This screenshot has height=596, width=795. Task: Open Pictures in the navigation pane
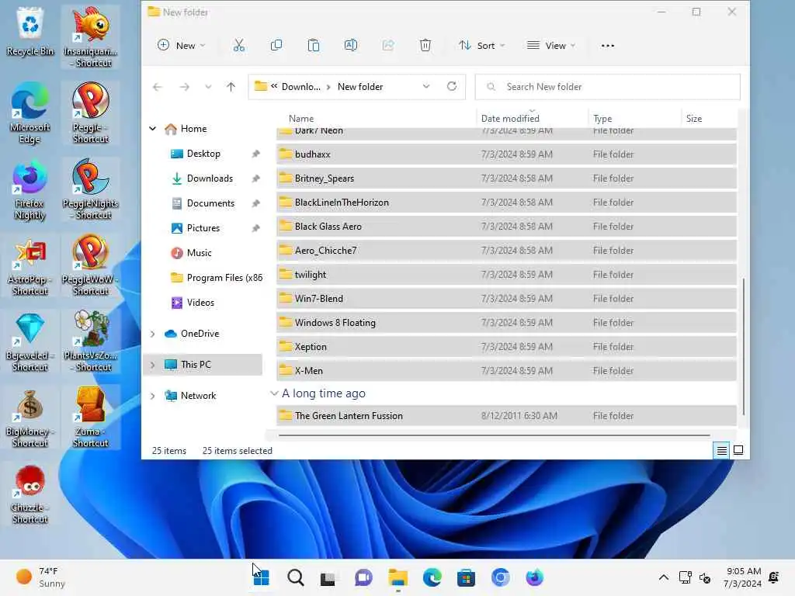click(x=203, y=228)
